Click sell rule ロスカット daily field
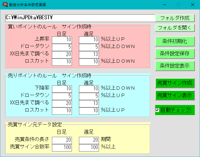This screenshot has height=157, width=200. (62, 110)
